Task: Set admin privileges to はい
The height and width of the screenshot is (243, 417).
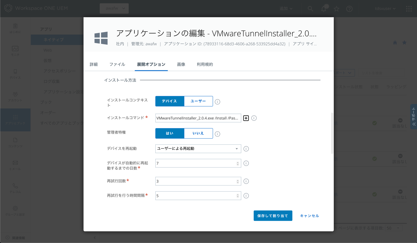Action: coord(170,133)
